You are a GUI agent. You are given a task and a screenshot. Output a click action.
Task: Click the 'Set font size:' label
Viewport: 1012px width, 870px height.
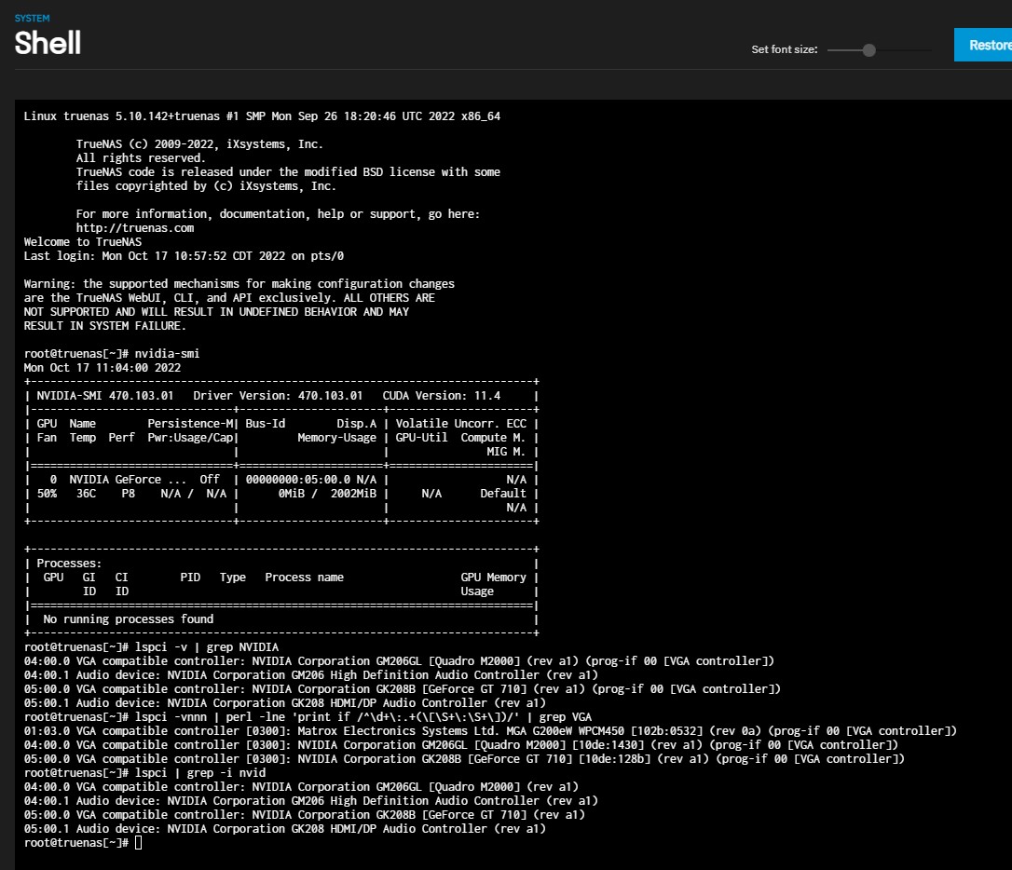coord(785,49)
